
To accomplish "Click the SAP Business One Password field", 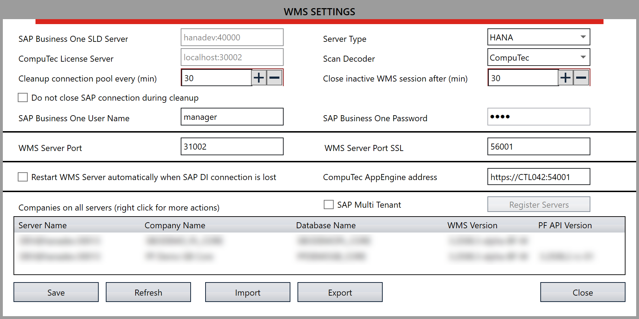I will click(538, 117).
